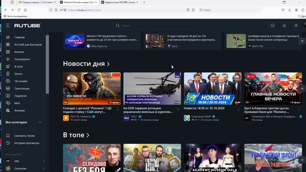Open notifications bell
The height and width of the screenshot is (172, 306).
(x=284, y=25)
